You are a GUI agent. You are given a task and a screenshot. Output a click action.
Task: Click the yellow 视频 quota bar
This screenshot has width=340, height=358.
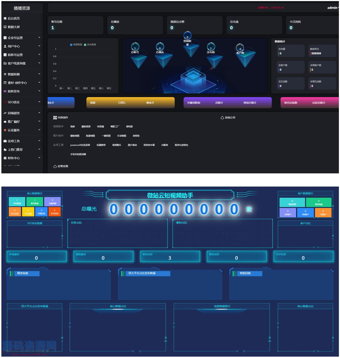[130, 103]
